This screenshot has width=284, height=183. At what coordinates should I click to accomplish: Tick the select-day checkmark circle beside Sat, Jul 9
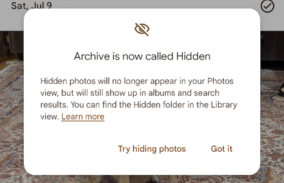tap(267, 6)
